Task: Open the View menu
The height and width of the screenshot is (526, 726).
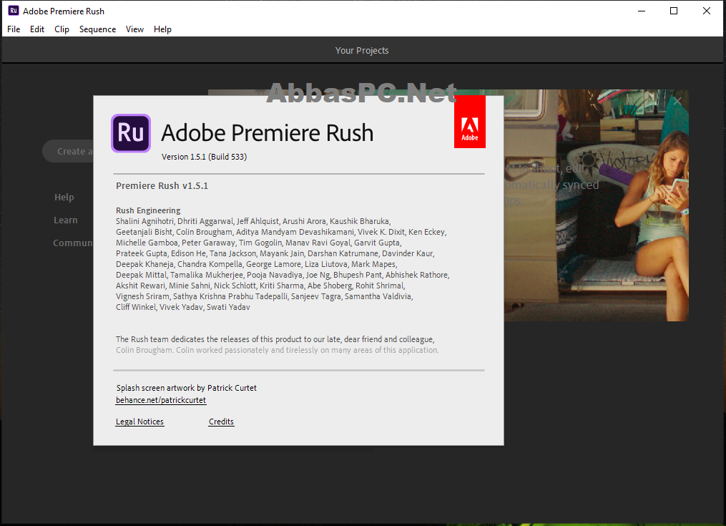Action: pyautogui.click(x=134, y=29)
